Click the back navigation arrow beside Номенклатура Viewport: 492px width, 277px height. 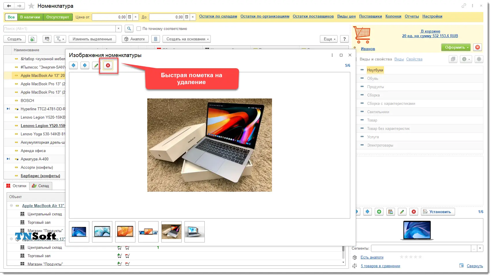tap(9, 6)
